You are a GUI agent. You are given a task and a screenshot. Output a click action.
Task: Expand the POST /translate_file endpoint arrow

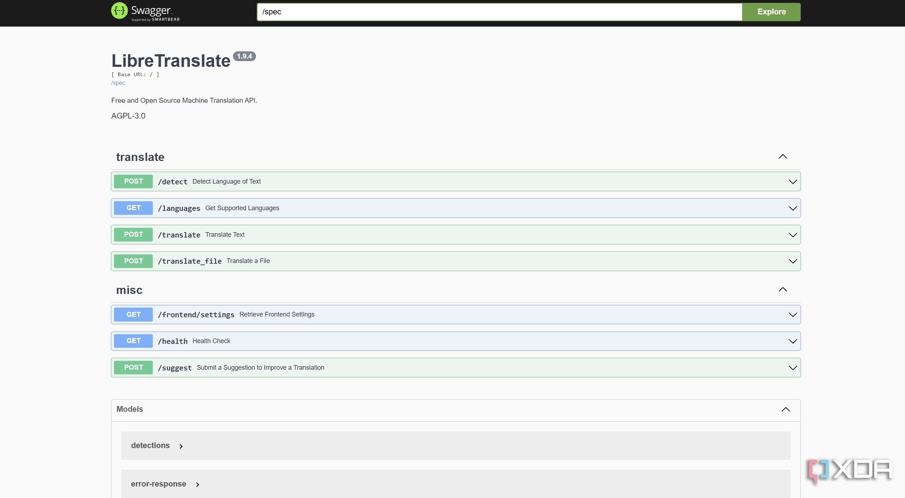792,261
